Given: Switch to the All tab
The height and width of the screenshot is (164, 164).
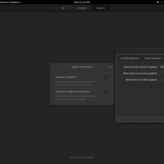Looking at the screenshot, I should (63, 8).
